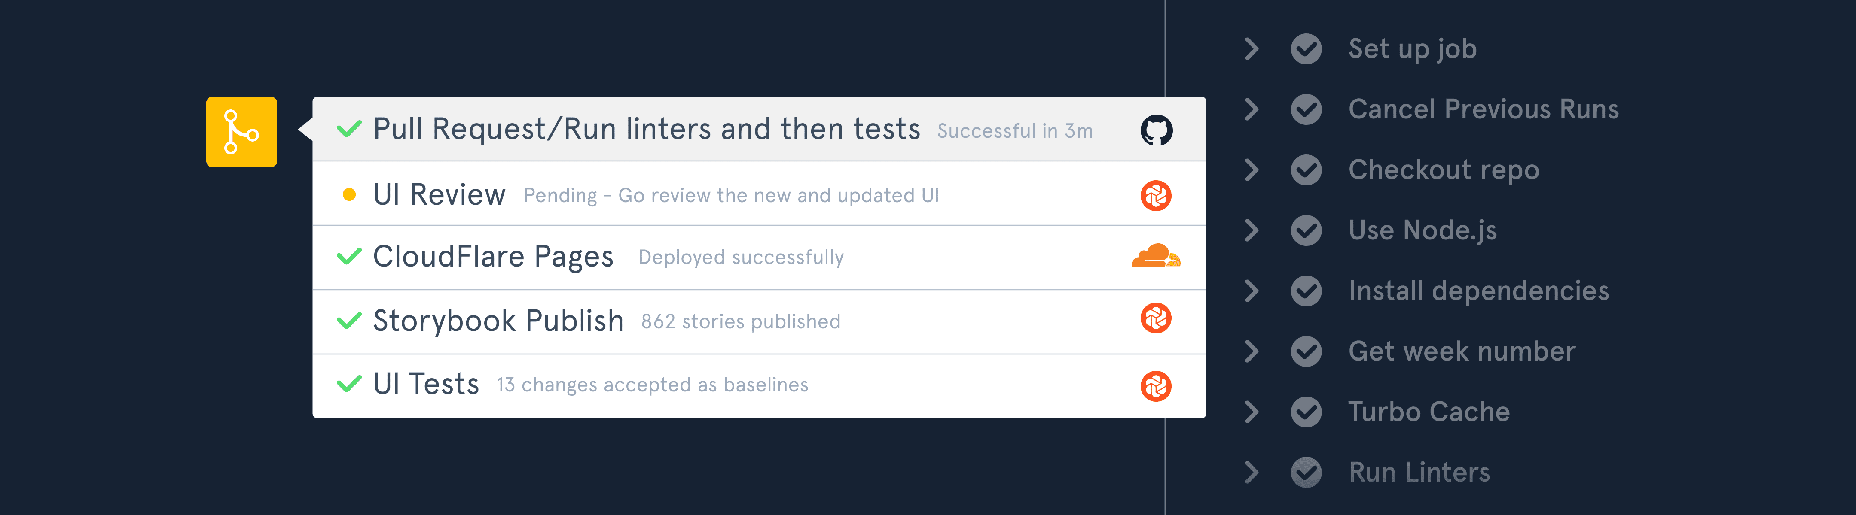The height and width of the screenshot is (515, 1856).
Task: Click the check circle beside Checkout repo
Action: click(1306, 170)
